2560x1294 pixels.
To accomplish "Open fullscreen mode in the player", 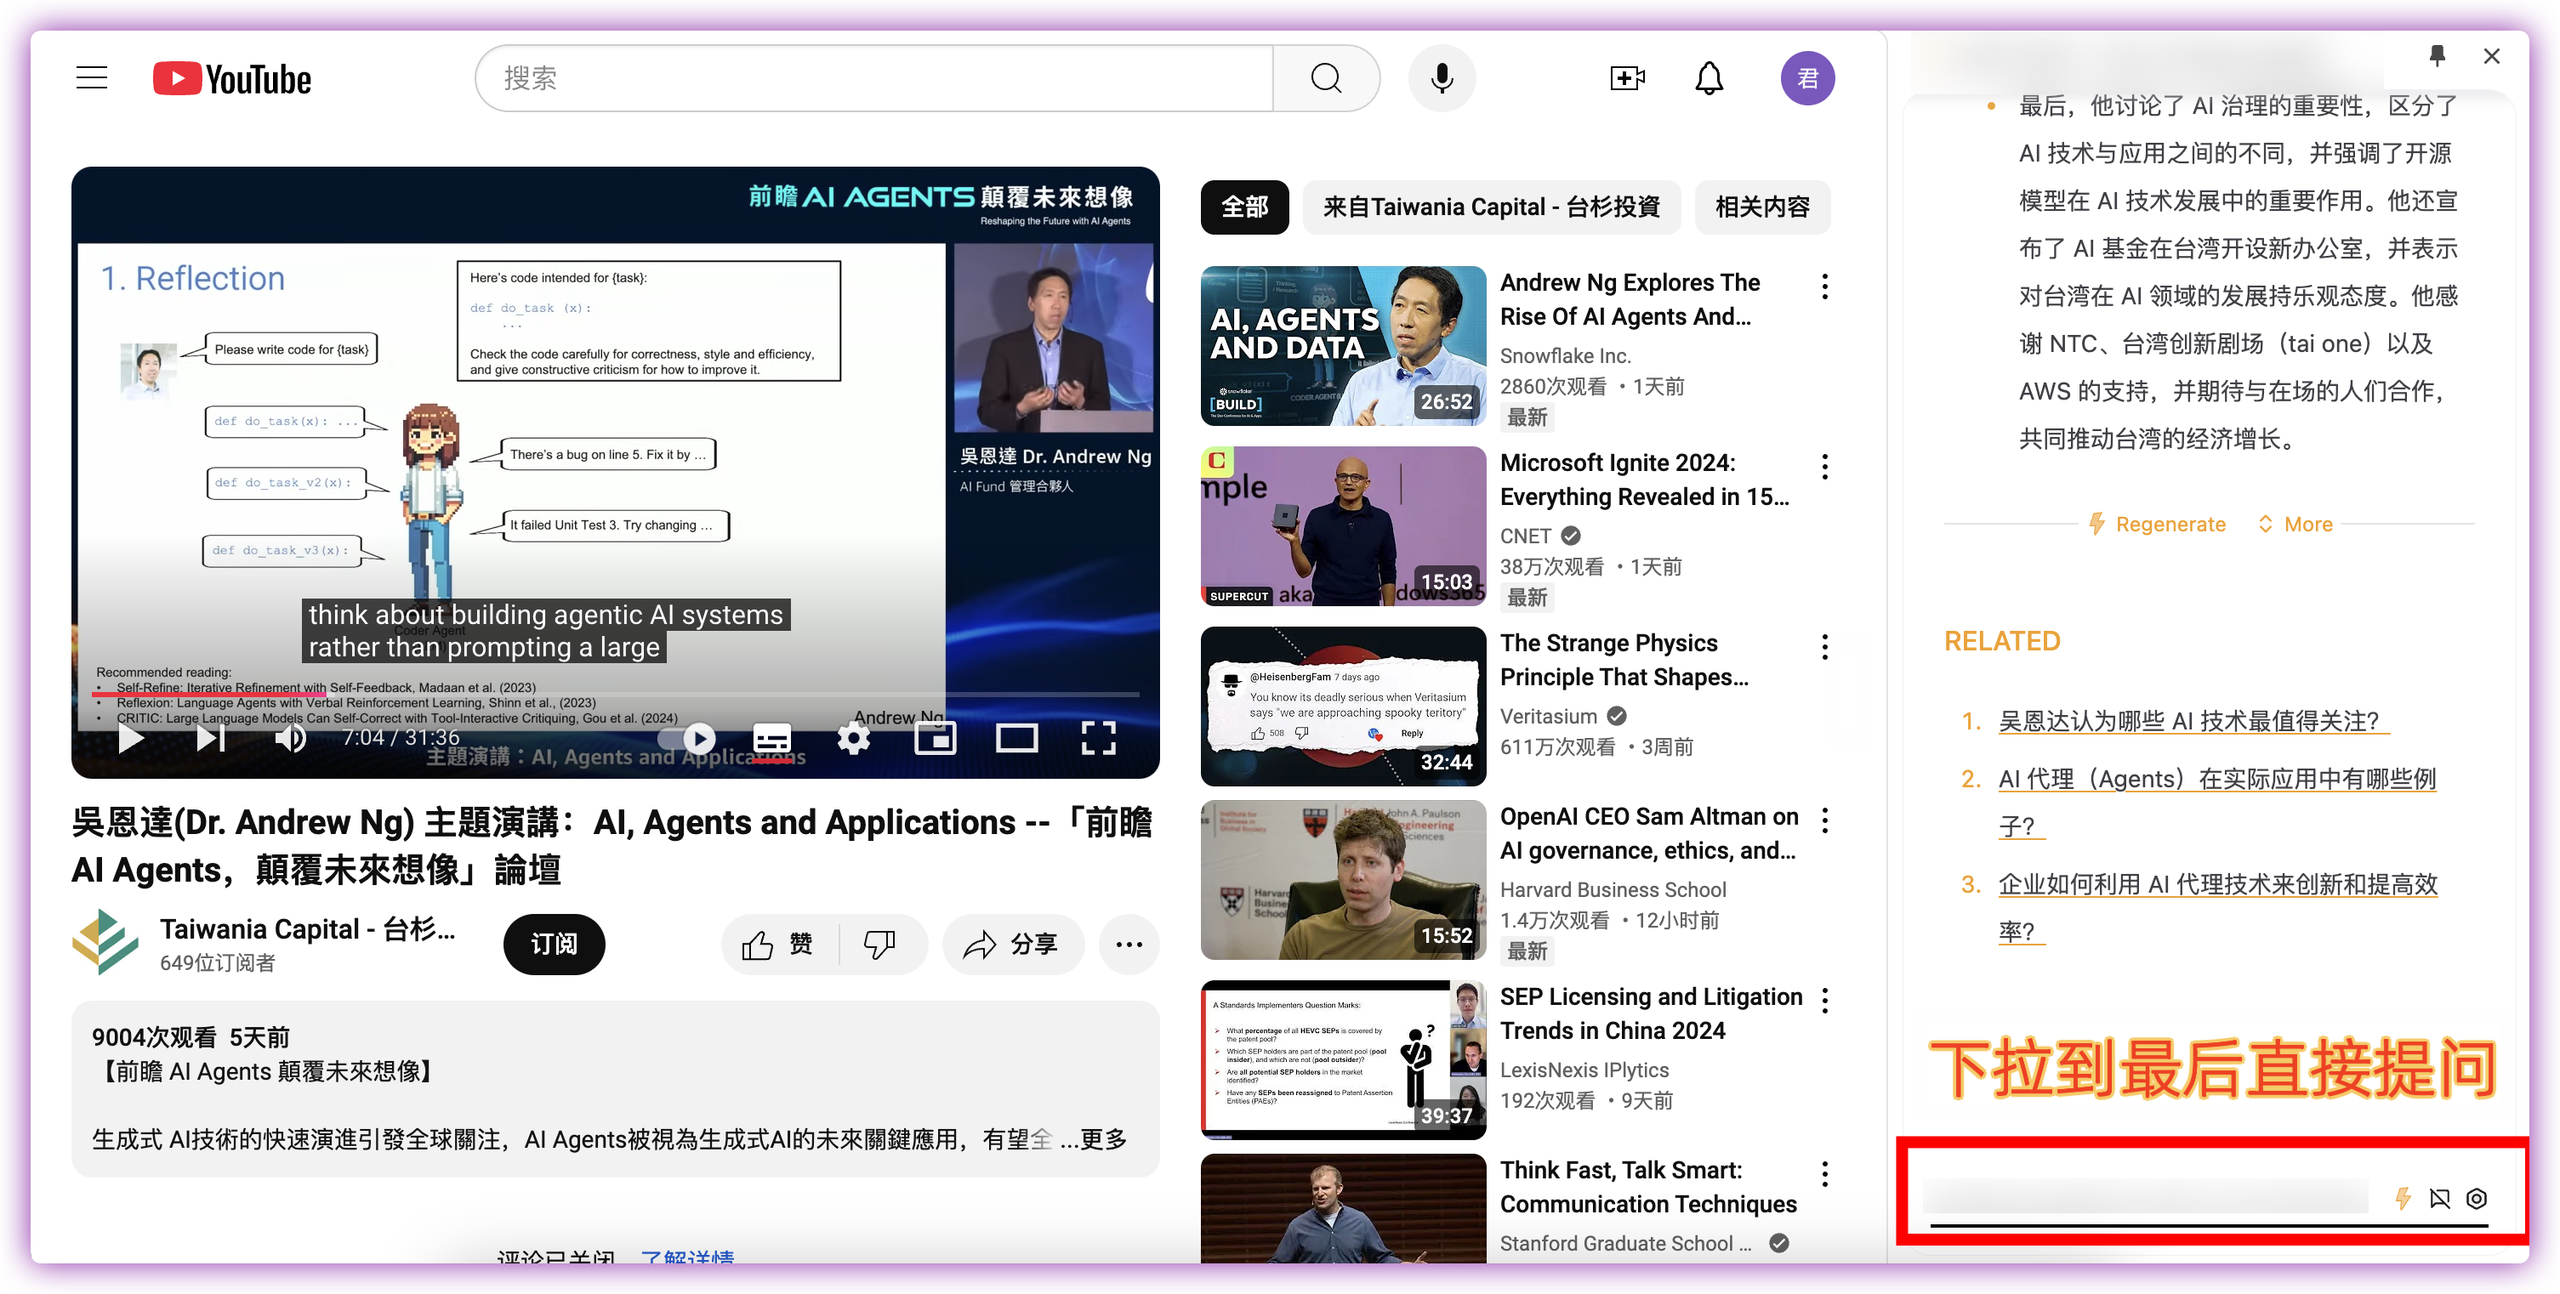I will tap(1097, 738).
